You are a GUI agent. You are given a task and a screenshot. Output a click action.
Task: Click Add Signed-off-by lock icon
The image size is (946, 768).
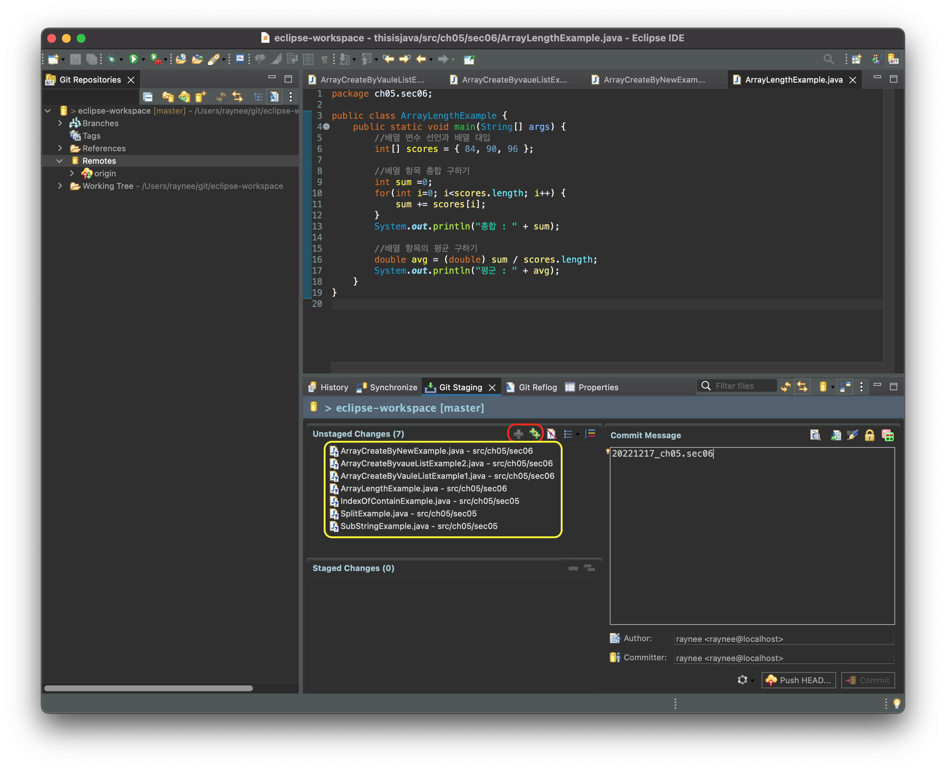tap(869, 435)
